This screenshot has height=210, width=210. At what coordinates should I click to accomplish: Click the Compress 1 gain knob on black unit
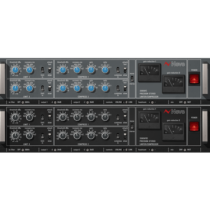tap(91, 117)
